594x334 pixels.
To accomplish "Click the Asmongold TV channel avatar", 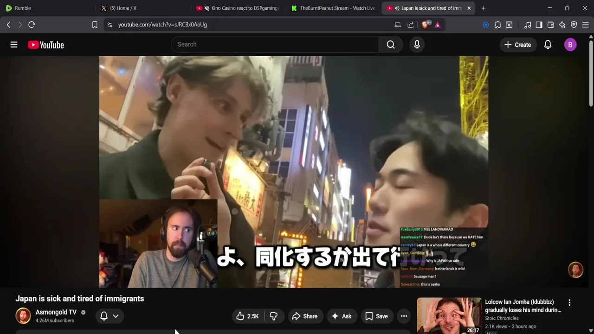I will 23,316.
